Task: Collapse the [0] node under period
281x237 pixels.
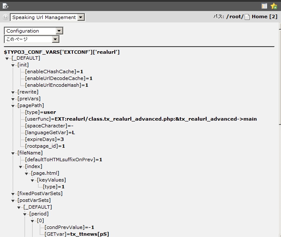Action: click(32, 221)
